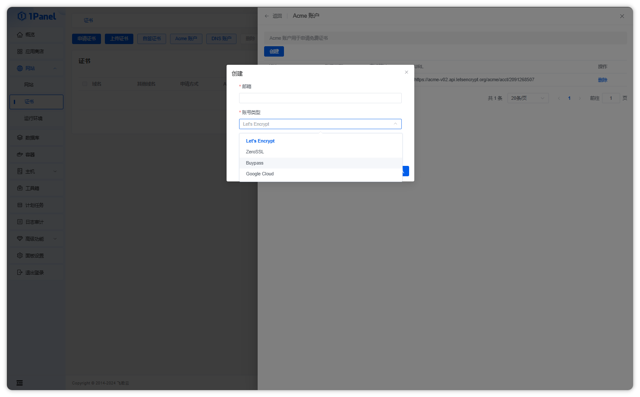Collapse the account type dropdown field
The width and height of the screenshot is (640, 397).
(x=320, y=124)
